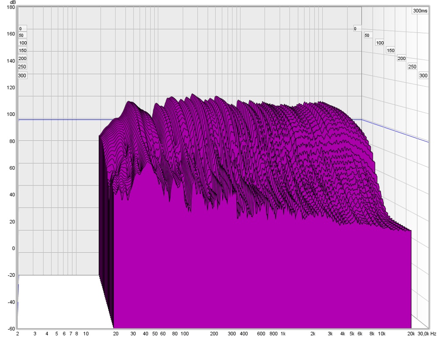Click the 10 Hz frequency axis label
The width and height of the screenshot is (437, 338).
pos(86,334)
